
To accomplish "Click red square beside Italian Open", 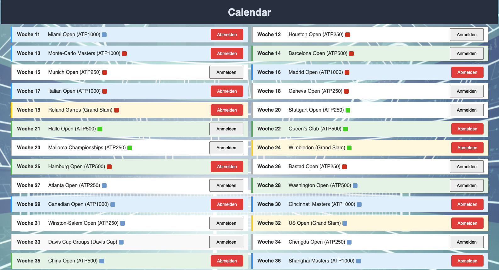I will [x=105, y=91].
